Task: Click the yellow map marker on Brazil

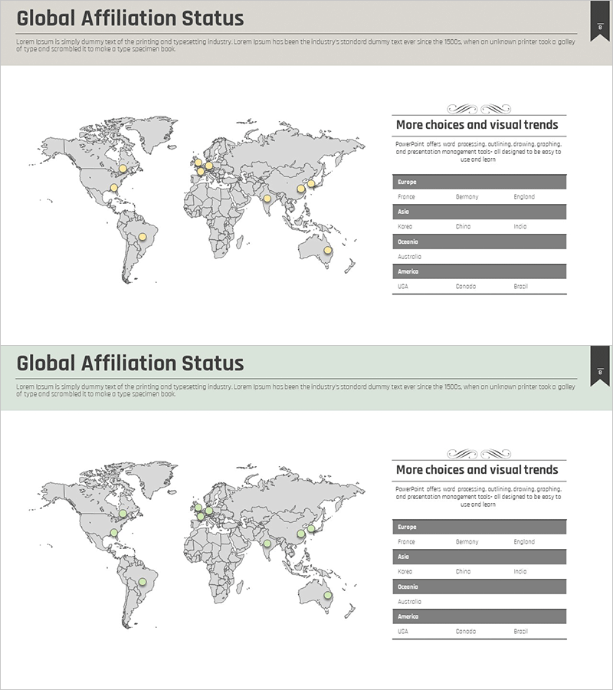Action: click(142, 237)
